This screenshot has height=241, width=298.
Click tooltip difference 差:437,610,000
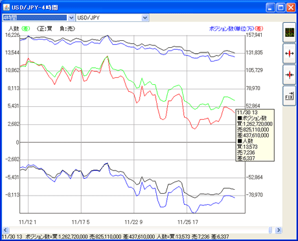253,135
